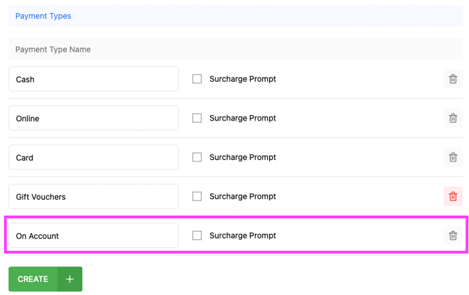Delete the On Account payment type
Image resolution: width=469 pixels, height=295 pixels.
click(453, 236)
